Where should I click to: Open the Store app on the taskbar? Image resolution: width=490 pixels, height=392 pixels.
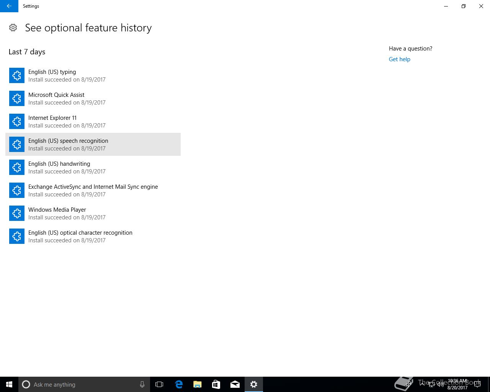coord(216,384)
